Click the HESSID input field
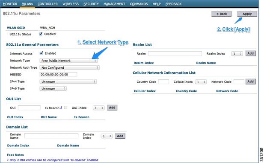This screenshot has height=163, width=264. (x=58, y=74)
